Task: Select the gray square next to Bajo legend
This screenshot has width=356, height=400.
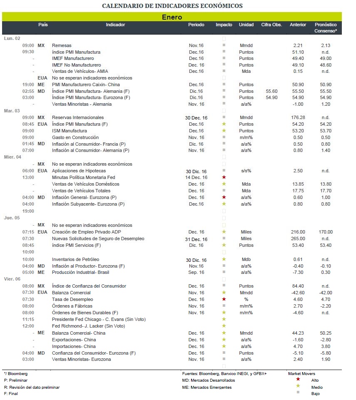Action: coord(298,393)
